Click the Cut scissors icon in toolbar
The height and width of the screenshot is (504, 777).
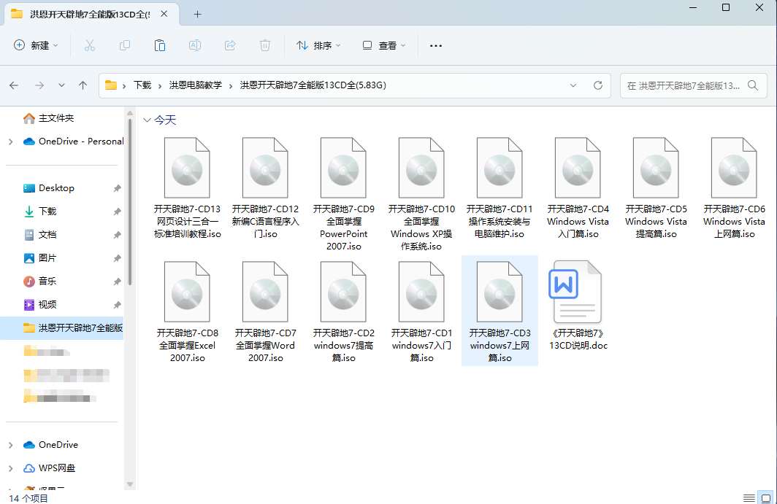90,45
